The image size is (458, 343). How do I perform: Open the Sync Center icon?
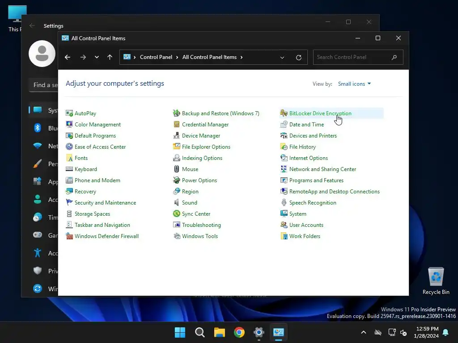[x=176, y=214]
